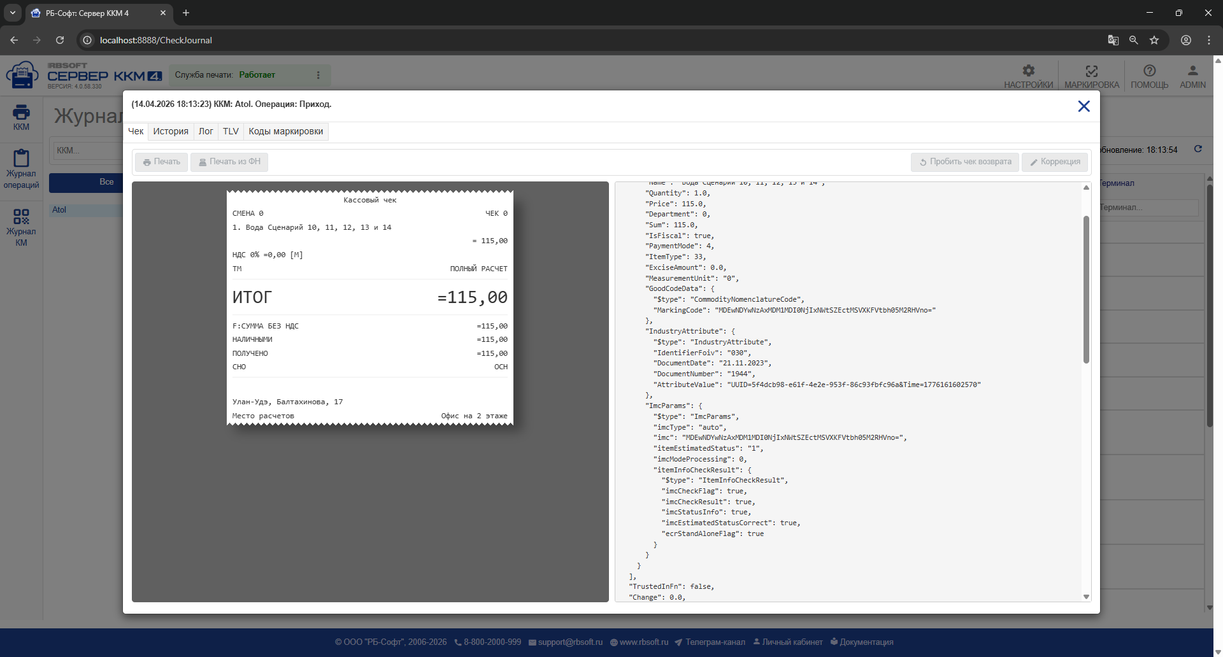The height and width of the screenshot is (657, 1223).
Task: Open ADMIN user profile icon
Action: pos(1192,71)
